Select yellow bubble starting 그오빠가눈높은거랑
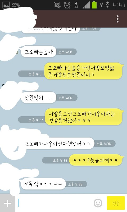 (83, 71)
